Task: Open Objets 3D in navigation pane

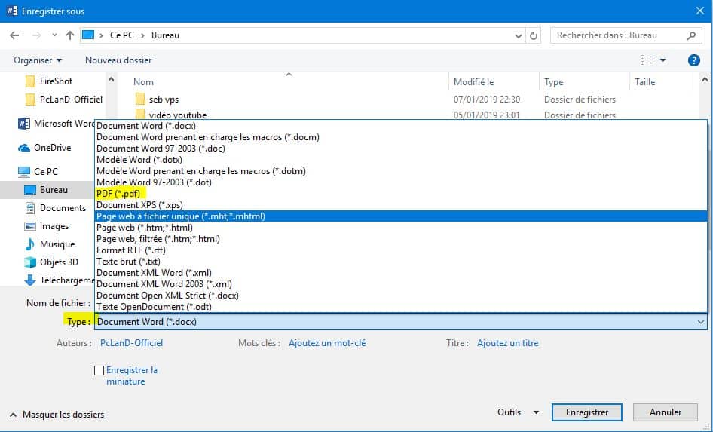Action: (x=51, y=262)
